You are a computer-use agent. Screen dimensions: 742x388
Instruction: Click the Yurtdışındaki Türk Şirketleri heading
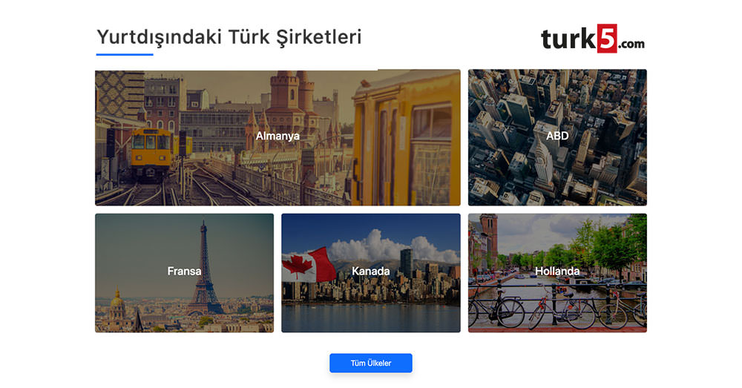click(229, 37)
